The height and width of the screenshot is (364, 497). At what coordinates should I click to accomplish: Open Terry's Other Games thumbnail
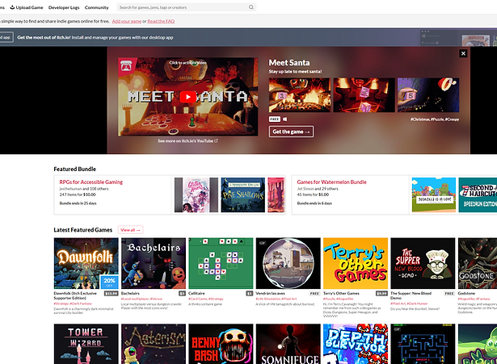click(356, 263)
